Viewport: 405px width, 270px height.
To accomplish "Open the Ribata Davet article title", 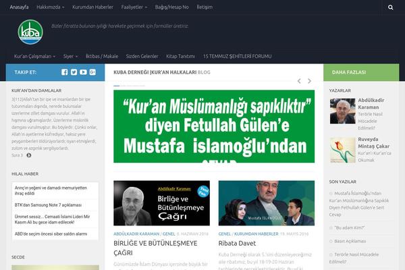I will 237,243.
